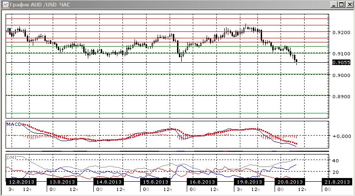Click the 12.8.2013 date marker
Viewport: 355px width, 196px height.
tap(22, 182)
